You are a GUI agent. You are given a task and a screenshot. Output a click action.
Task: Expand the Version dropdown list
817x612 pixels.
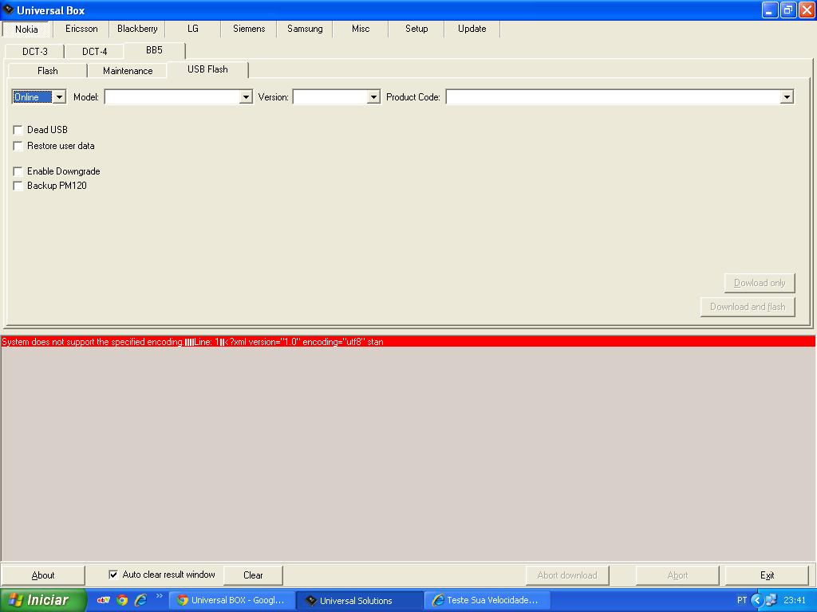coord(373,97)
